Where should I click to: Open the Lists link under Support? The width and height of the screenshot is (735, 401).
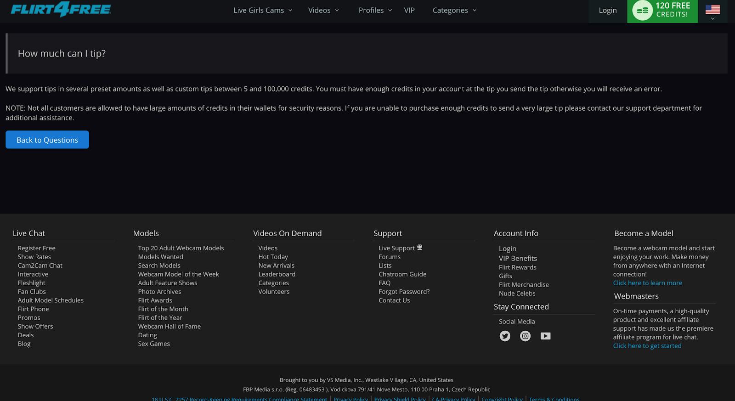(x=385, y=265)
